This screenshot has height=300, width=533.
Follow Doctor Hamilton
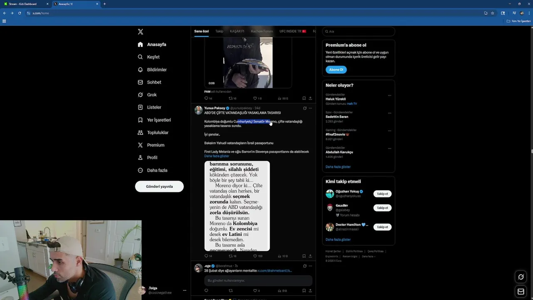pos(382,227)
